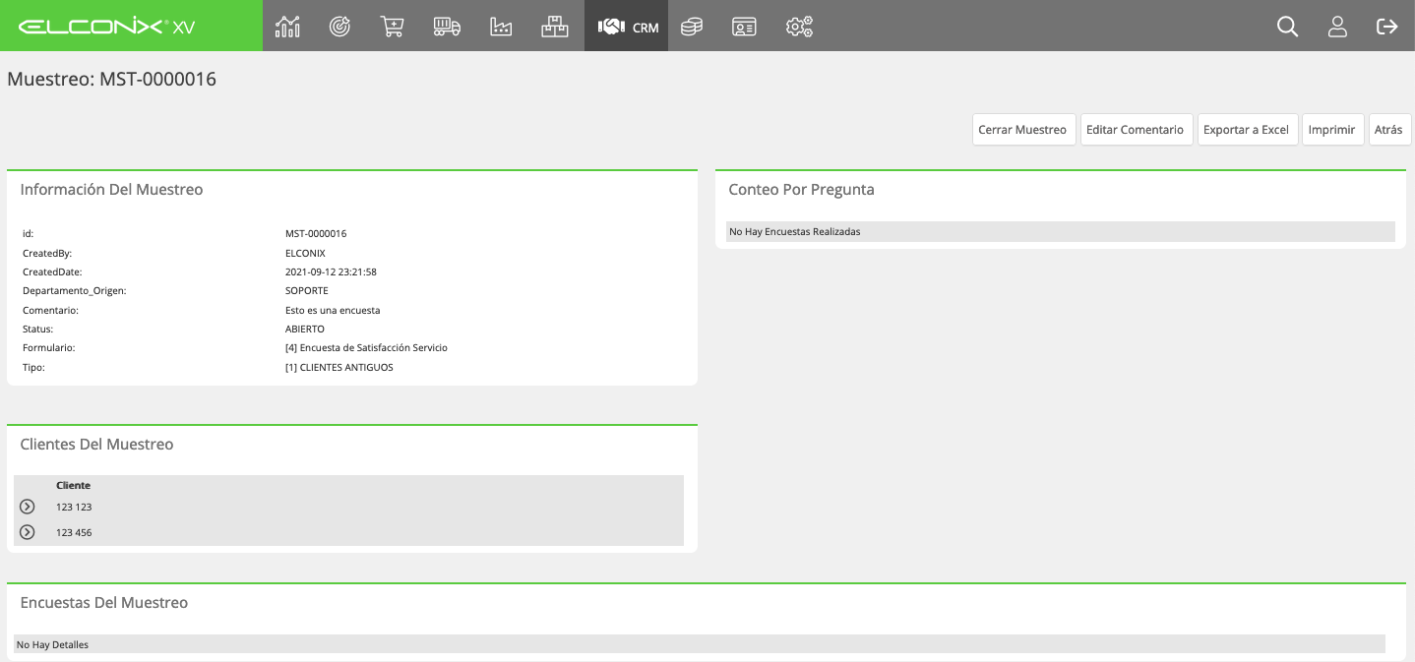Image resolution: width=1415 pixels, height=662 pixels.
Task: Open the analytics bar chart module
Action: coord(287,27)
